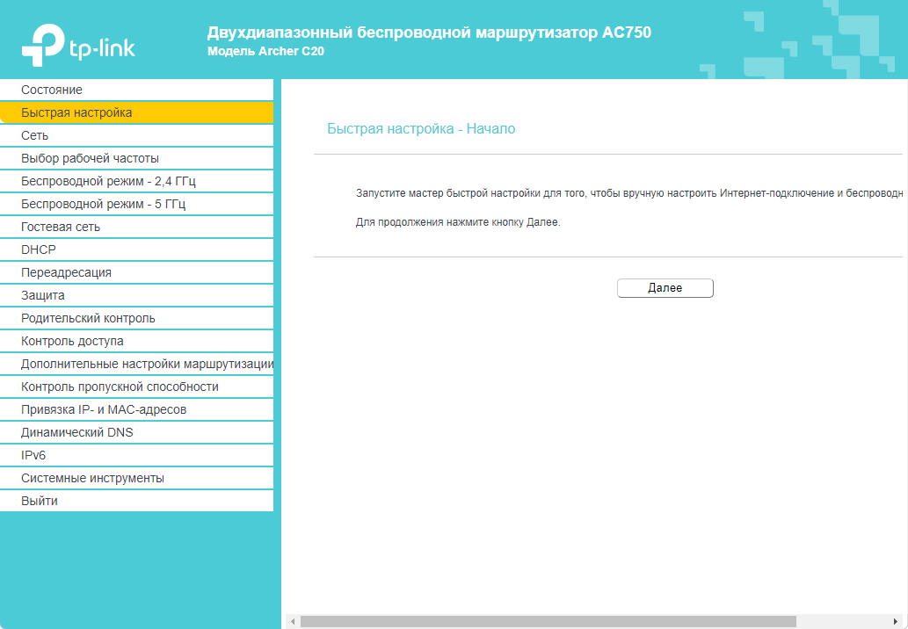
Task: Go to Переадресация settings
Action: [x=66, y=272]
